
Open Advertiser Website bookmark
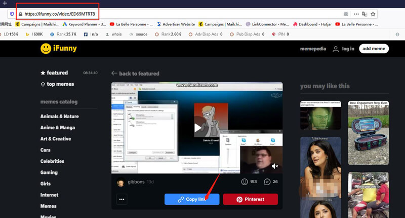pyautogui.click(x=176, y=24)
